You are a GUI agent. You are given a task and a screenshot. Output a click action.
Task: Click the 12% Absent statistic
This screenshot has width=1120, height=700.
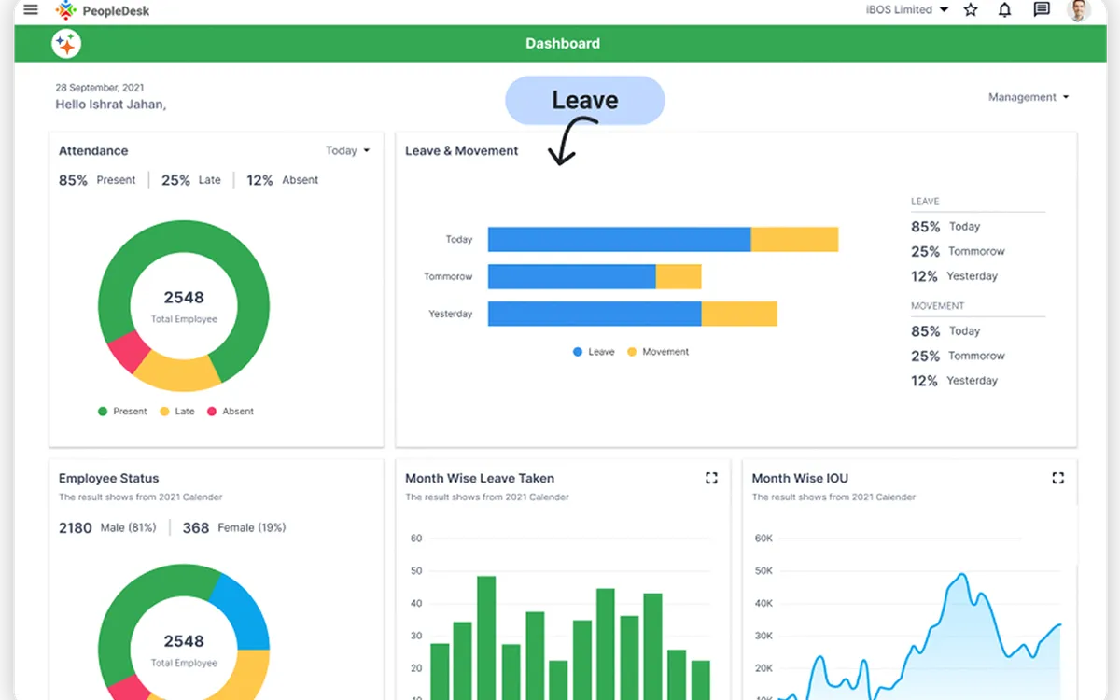[283, 180]
